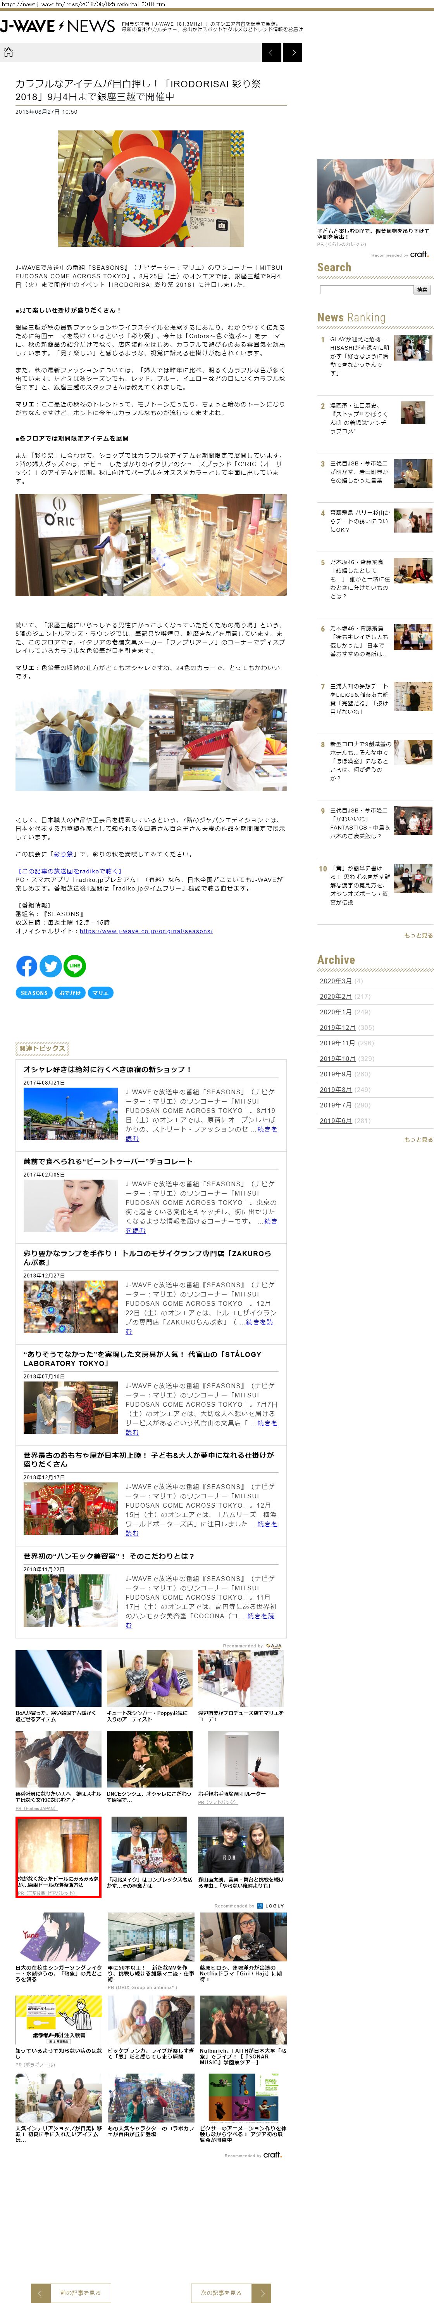Select the SEASONS tag
434x2303 pixels.
coord(34,993)
